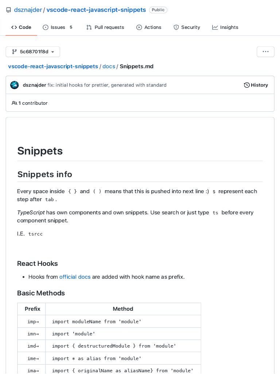Viewport: 280px width, 374px height.
Task: Switch to the Actions tab
Action: [149, 27]
